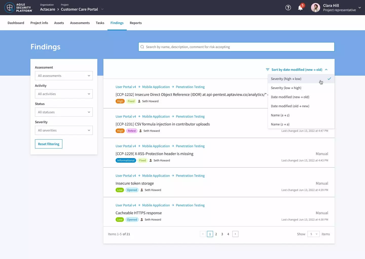365x259 pixels.
Task: Collapse the Sort by date modified dropdown
Action: pyautogui.click(x=297, y=70)
